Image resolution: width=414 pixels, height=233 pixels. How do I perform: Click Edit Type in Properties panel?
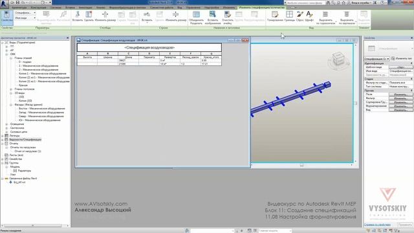pos(401,58)
